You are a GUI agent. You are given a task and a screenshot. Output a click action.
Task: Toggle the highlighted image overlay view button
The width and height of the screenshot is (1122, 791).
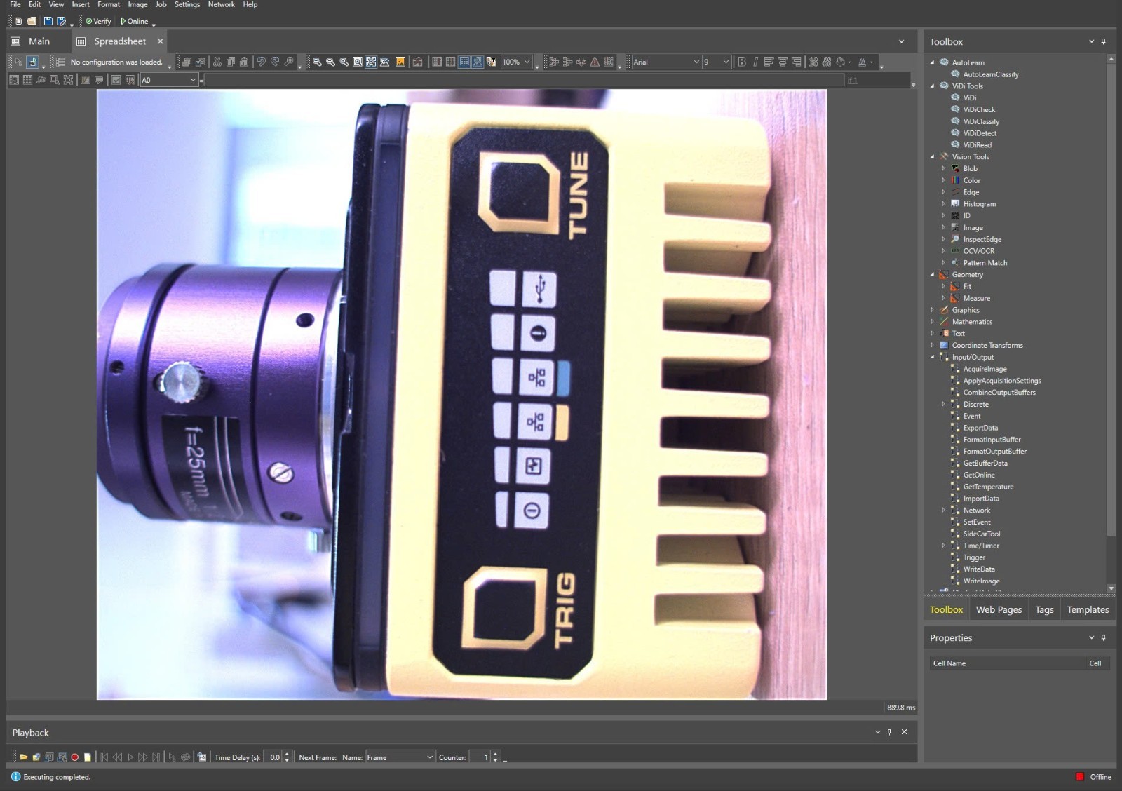(478, 62)
